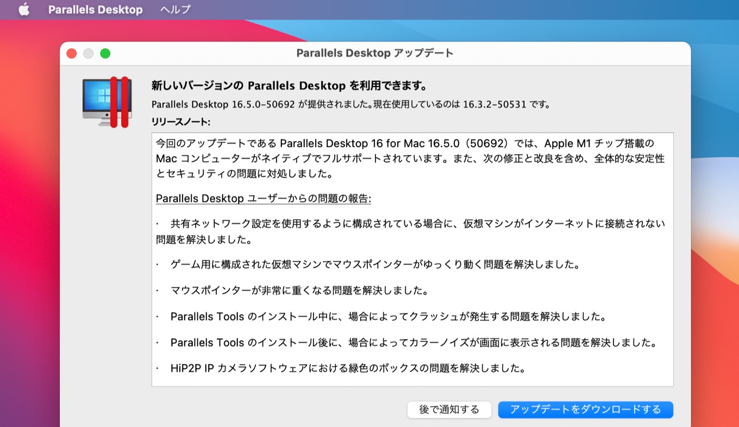Close the Parallels Desktop update window
Screen dimensions: 739x427
coord(72,53)
